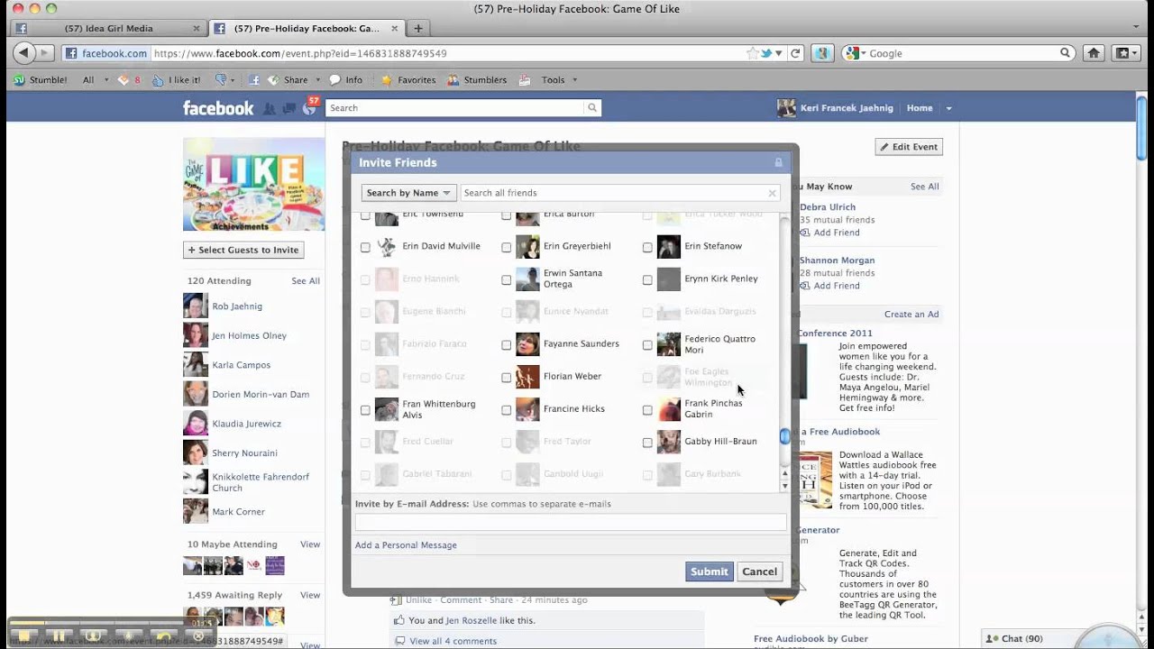Open the Search by Name dropdown
The image size is (1154, 649).
[408, 193]
